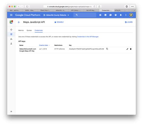Open the user account avatar
Screen dimensions: 143x125
(x=131, y=15)
